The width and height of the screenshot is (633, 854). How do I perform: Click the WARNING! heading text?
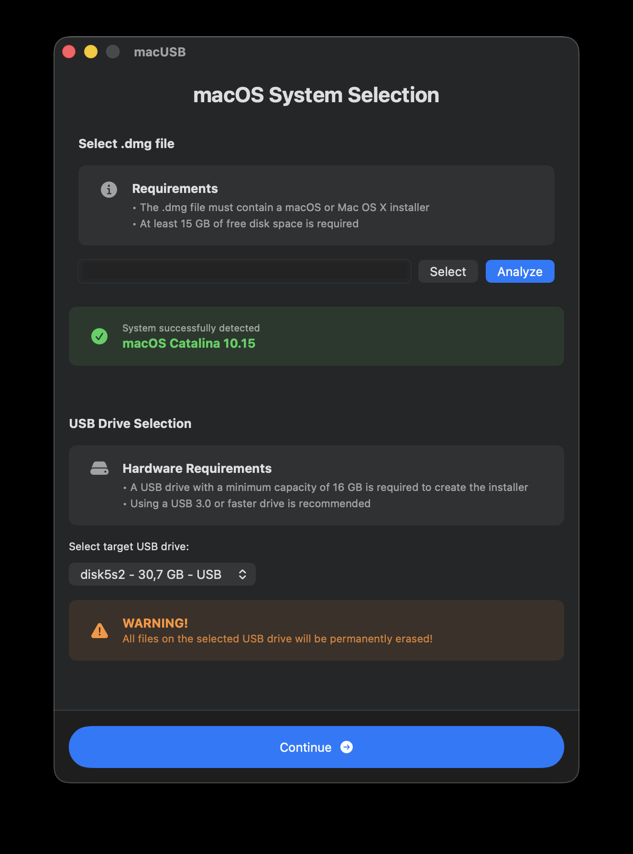(x=155, y=623)
